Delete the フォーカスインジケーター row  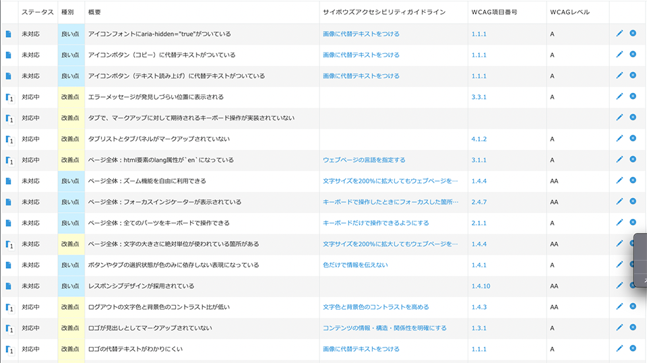pos(633,201)
